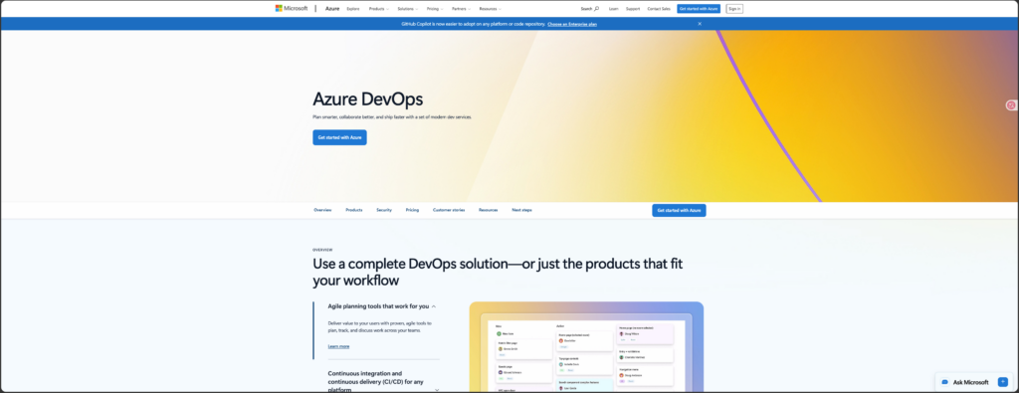Open the Choose an Enterprise plan link
The height and width of the screenshot is (393, 1019).
(572, 24)
